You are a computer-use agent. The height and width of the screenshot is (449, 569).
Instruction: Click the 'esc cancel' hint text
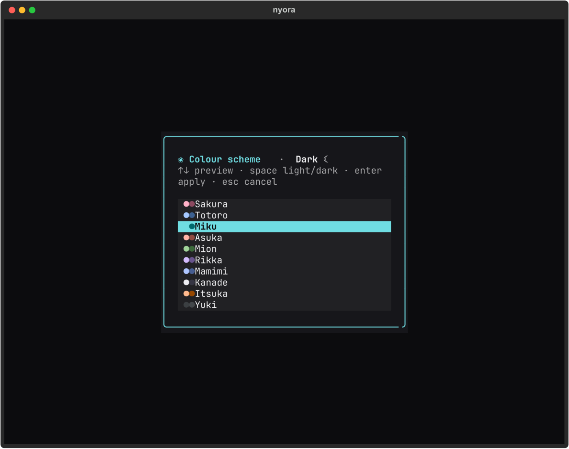250,182
